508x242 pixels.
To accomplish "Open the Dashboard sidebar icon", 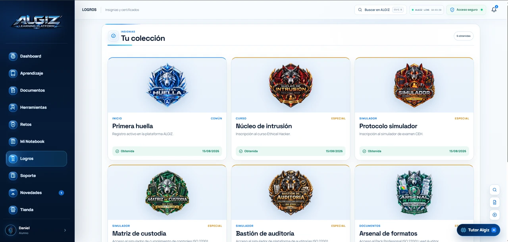I will point(13,56).
